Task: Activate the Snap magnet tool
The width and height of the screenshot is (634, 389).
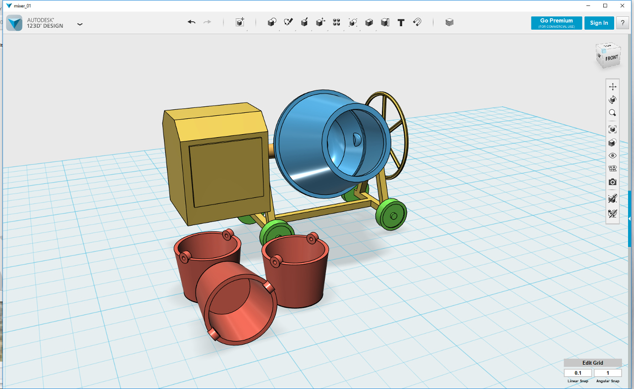Action: point(417,22)
